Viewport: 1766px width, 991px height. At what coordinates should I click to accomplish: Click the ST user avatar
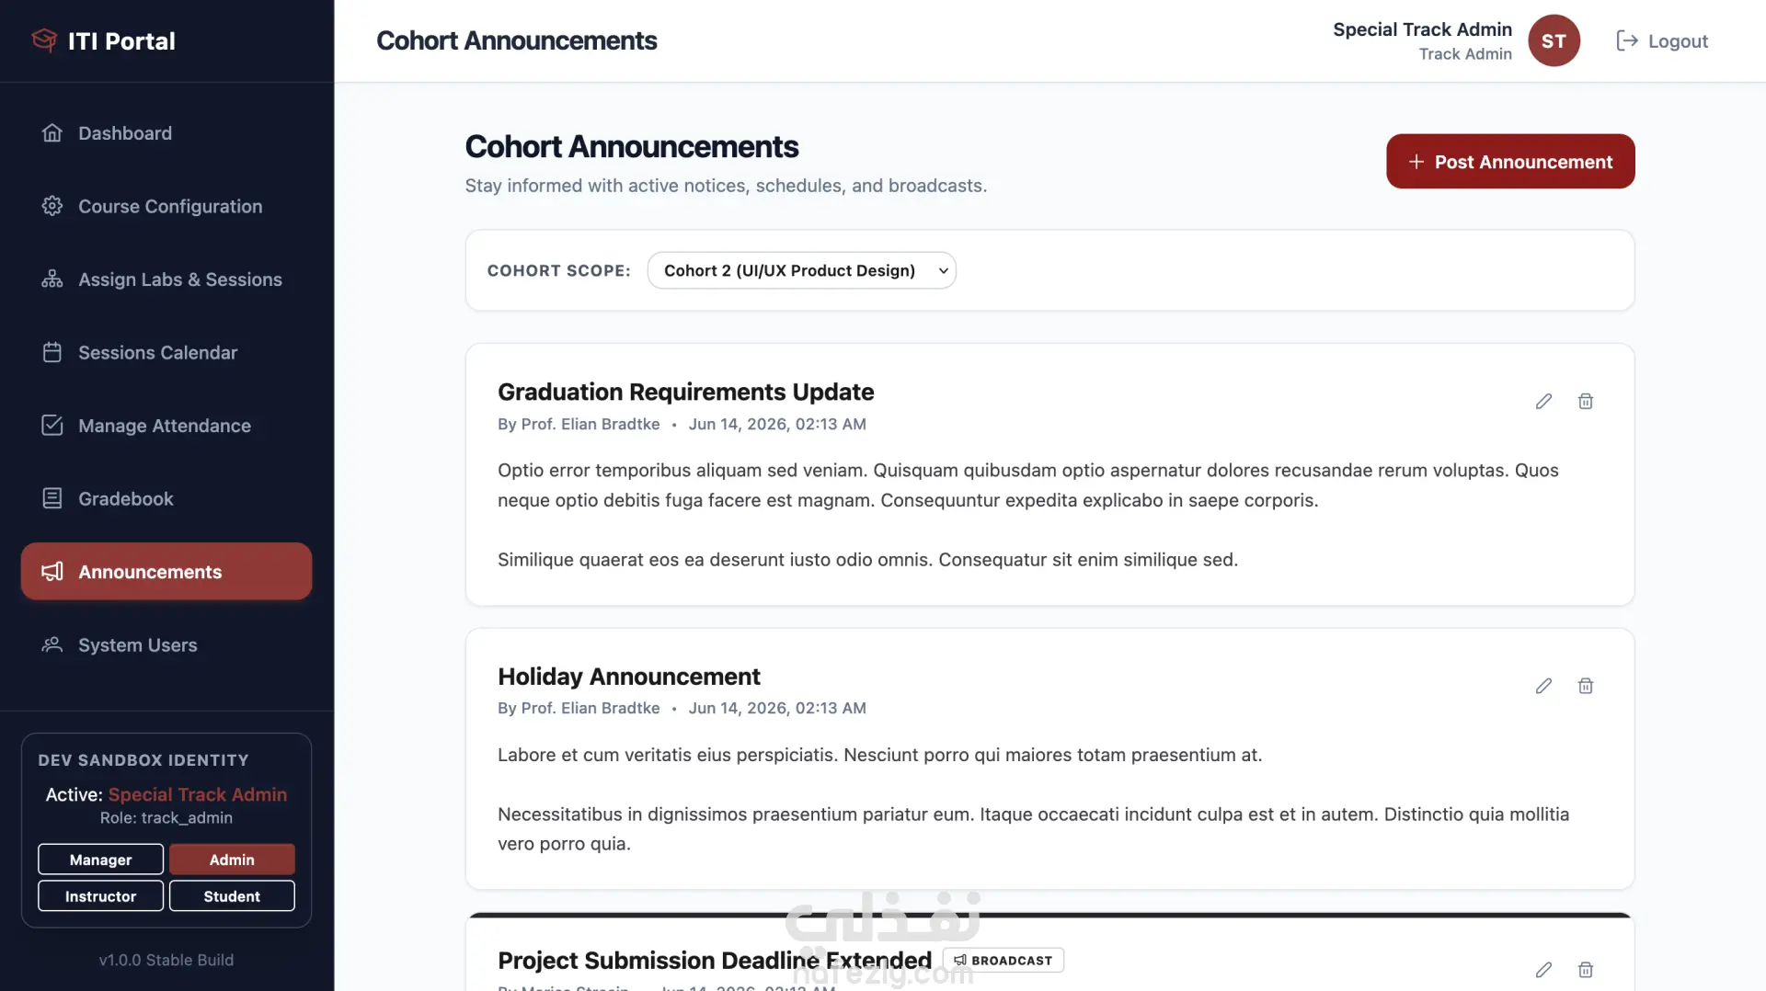click(x=1554, y=40)
